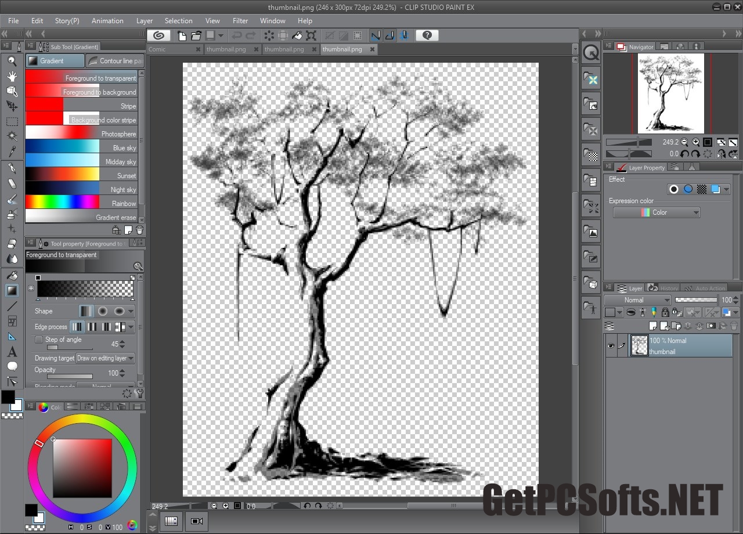Open Layer Property effect dropdown arrow

coord(726,190)
